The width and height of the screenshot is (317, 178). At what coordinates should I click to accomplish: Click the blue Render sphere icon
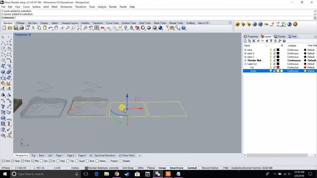pos(160,28)
